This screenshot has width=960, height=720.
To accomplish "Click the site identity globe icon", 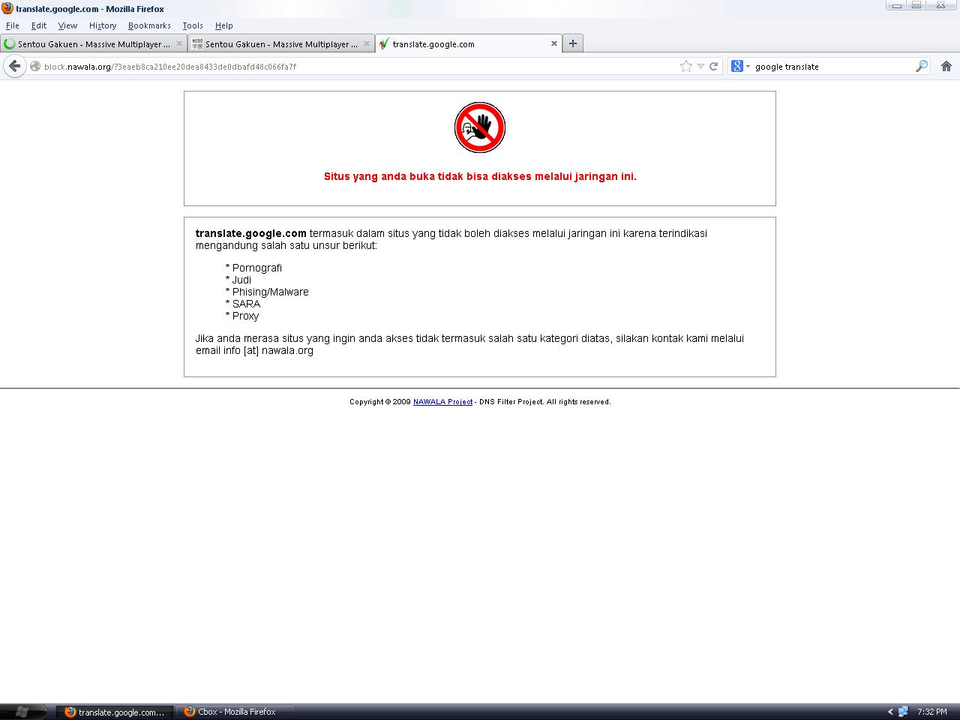I will (34, 66).
